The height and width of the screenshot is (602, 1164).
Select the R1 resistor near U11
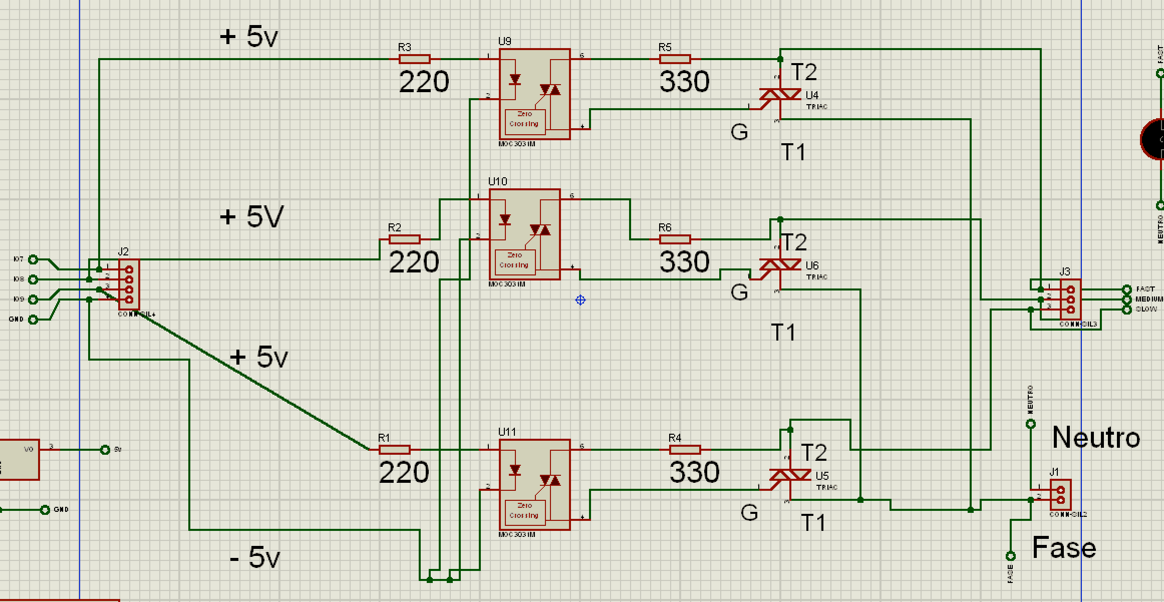(x=394, y=450)
